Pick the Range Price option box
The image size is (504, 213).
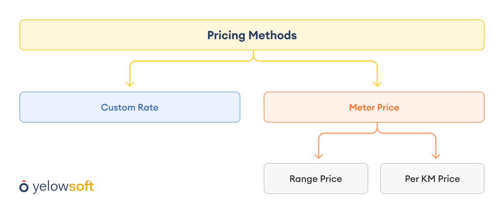pos(316,178)
